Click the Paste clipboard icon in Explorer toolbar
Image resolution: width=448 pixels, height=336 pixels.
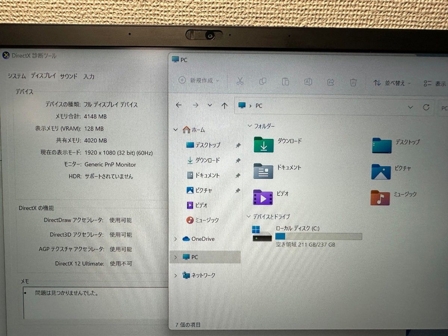(285, 81)
